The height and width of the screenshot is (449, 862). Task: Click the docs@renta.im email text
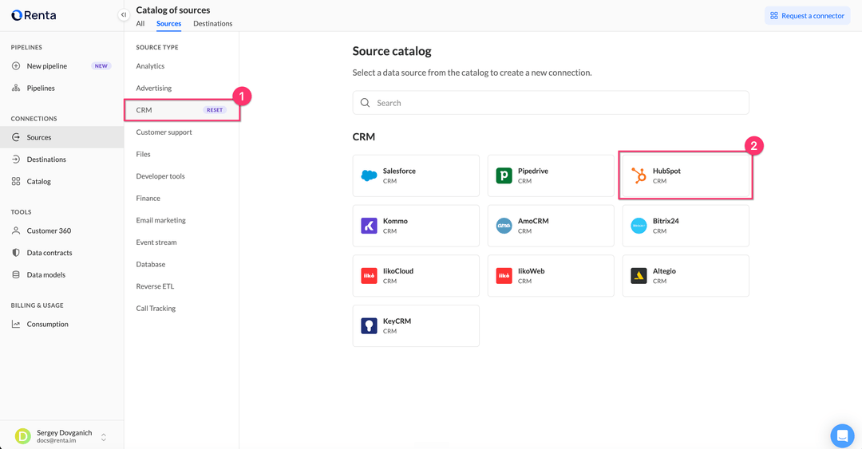[57, 441]
